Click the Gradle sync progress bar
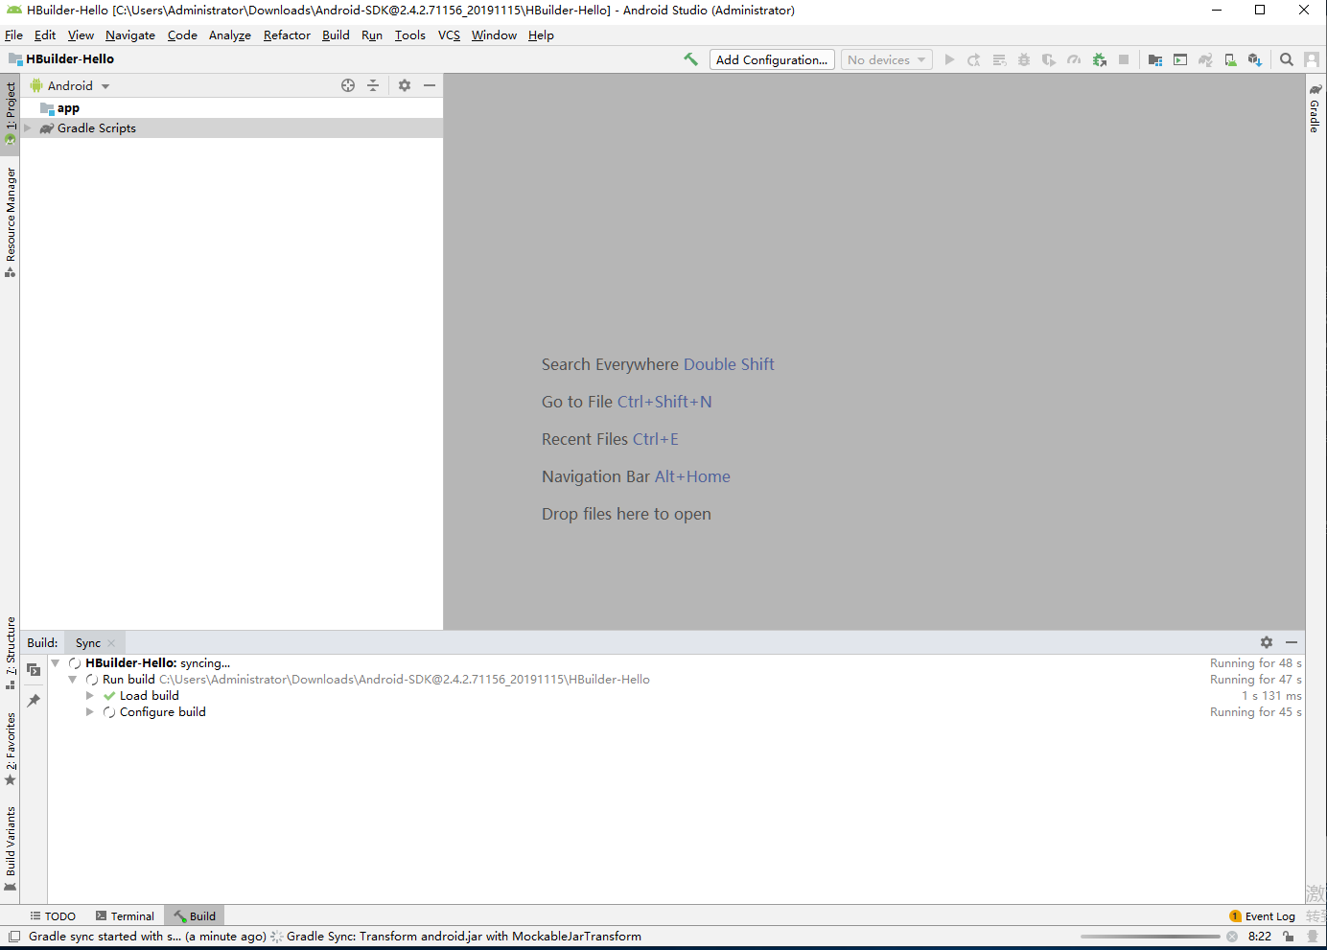 (1151, 937)
